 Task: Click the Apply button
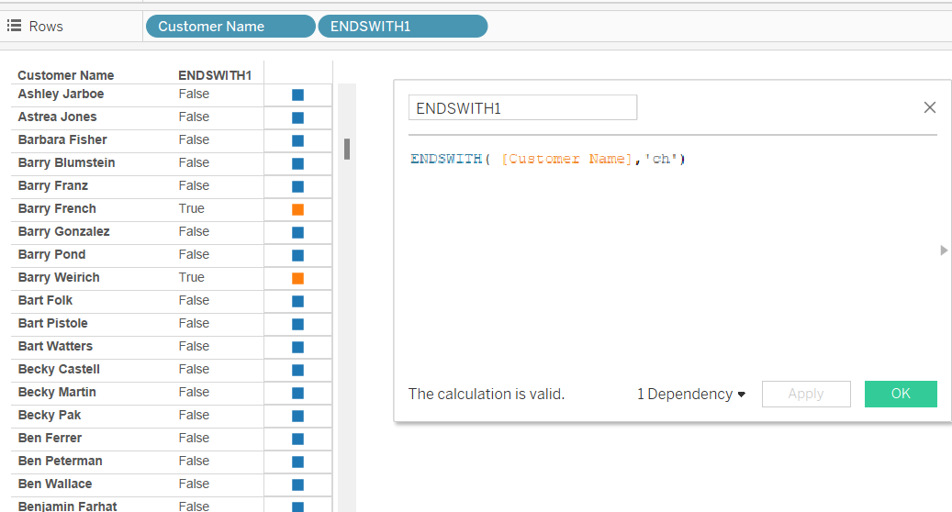point(806,394)
